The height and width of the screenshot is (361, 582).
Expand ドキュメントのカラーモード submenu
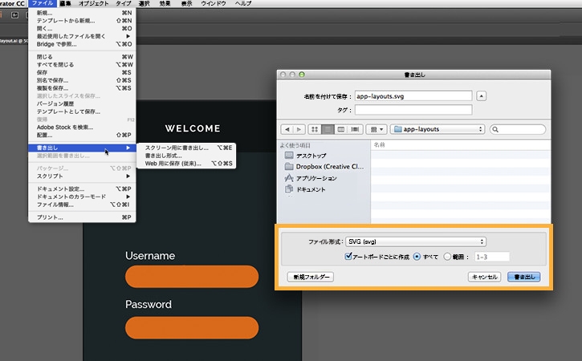tap(82, 197)
